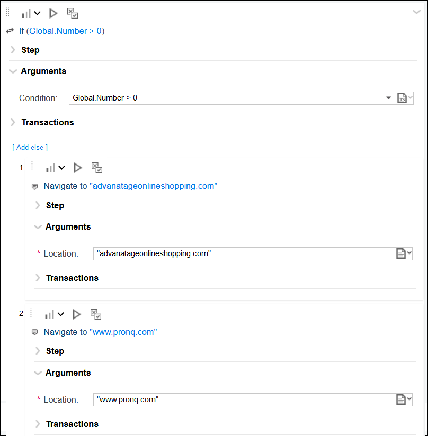Image resolution: width=428 pixels, height=436 pixels.
Task: Click the Add else link
Action: [30, 147]
